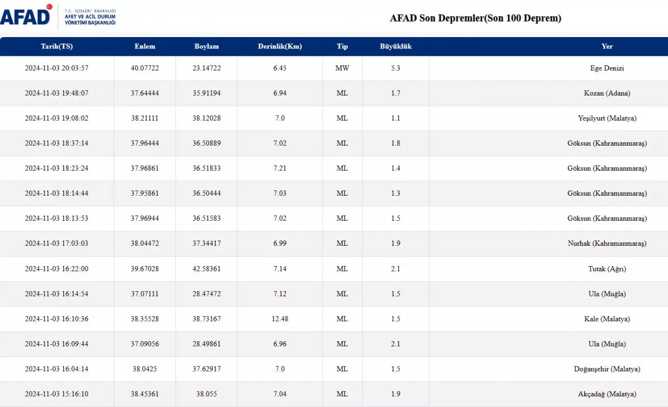Click the Yer column header
668x407 pixels.
pyautogui.click(x=607, y=46)
